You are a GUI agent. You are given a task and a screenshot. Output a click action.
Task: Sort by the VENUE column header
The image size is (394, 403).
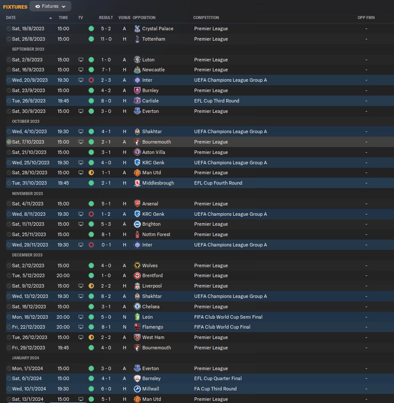(125, 17)
